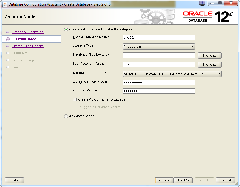
Task: Minimize the Database Configuration Assistant window
Action: (212, 3)
